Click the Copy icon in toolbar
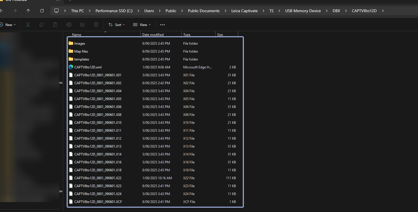This screenshot has width=418, height=212. [42, 25]
